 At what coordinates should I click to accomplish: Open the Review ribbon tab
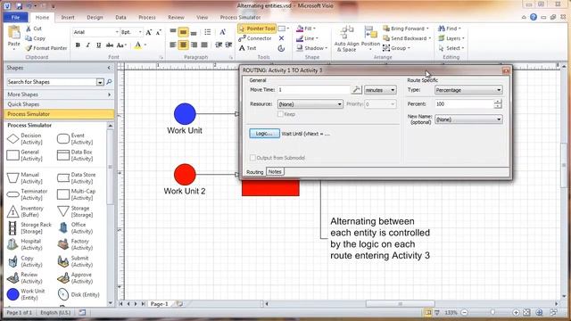click(176, 17)
